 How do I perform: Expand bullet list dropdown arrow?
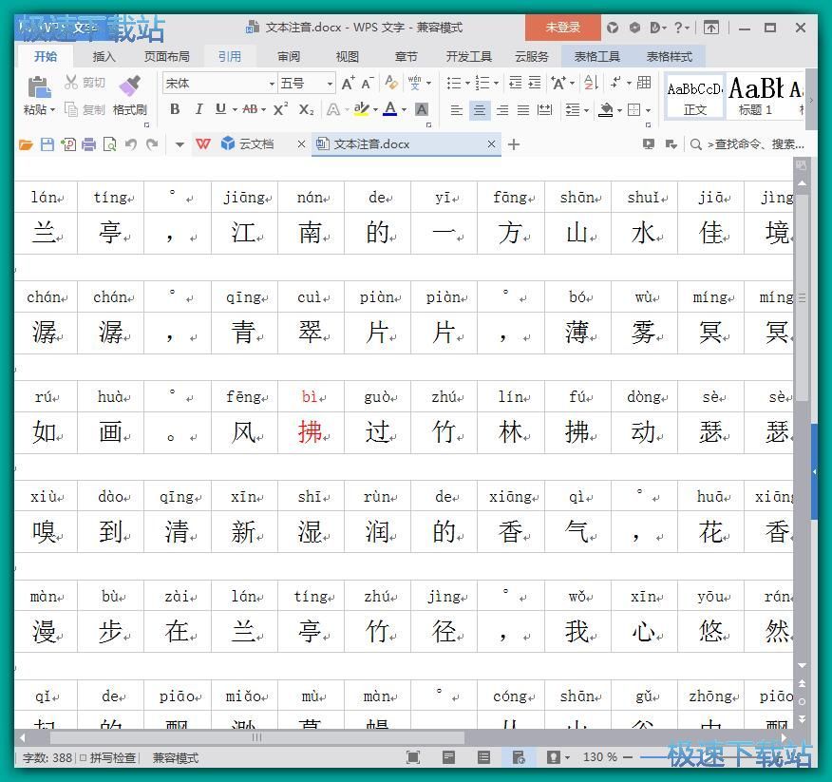point(467,83)
